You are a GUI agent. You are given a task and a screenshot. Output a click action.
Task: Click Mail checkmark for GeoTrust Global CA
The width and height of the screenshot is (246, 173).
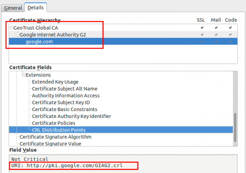click(x=216, y=27)
